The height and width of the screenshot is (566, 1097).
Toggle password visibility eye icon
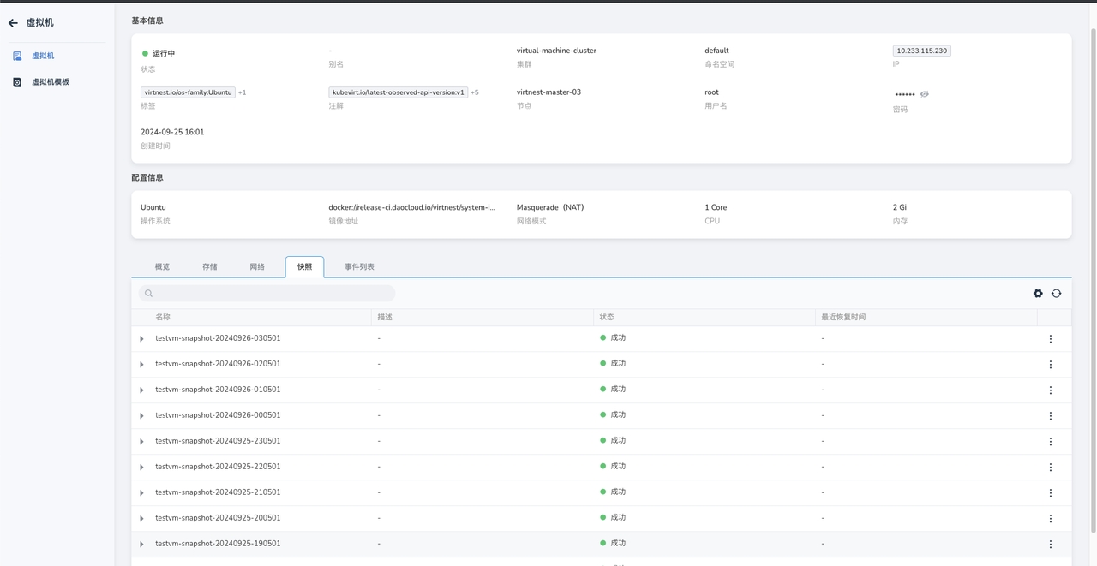point(924,94)
